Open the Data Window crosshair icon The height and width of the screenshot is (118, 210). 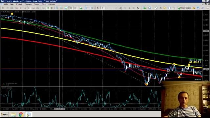(x=160, y=8)
